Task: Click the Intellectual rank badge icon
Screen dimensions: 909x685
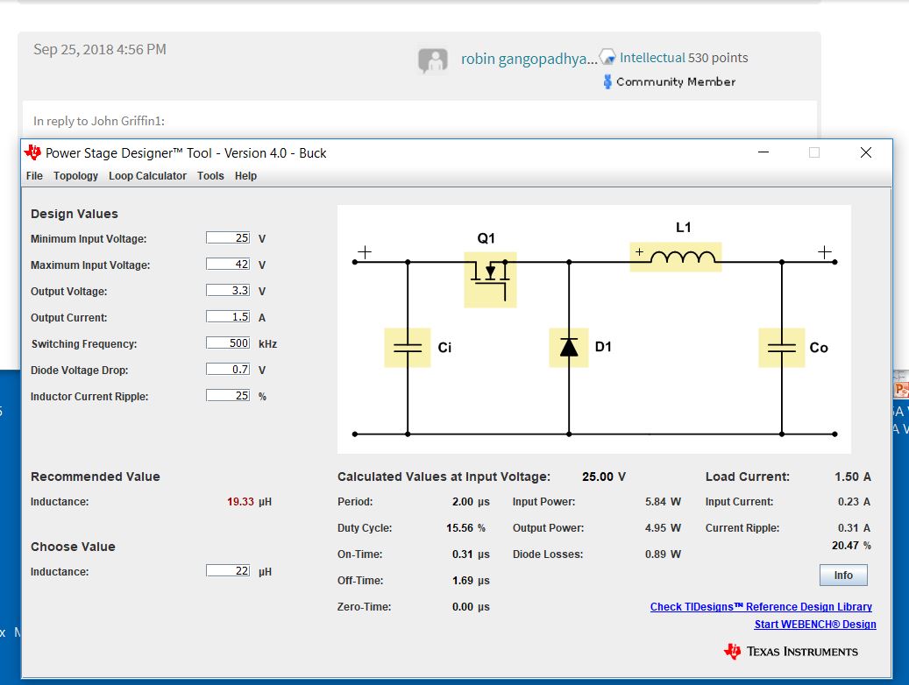Action: tap(607, 57)
